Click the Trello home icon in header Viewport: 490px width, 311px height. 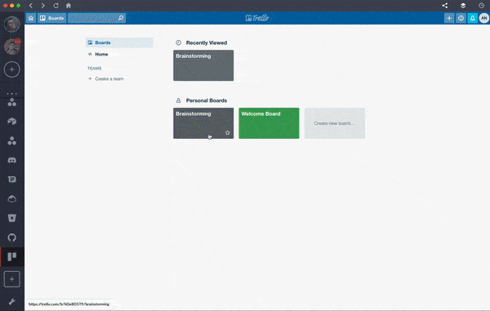click(31, 18)
